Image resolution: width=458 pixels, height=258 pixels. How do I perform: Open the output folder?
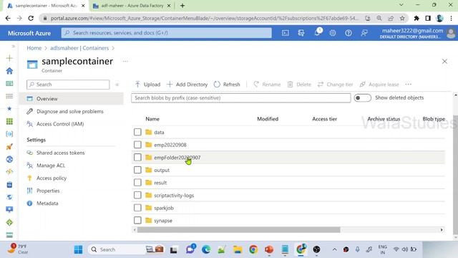(162, 170)
